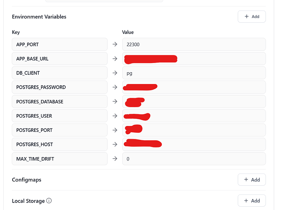Click the Local Storage info icon
Viewport: 282px width, 210px height.
[x=49, y=201]
